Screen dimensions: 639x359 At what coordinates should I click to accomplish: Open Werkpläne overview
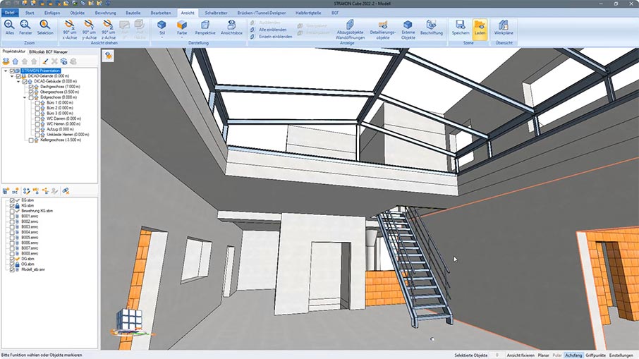[503, 28]
